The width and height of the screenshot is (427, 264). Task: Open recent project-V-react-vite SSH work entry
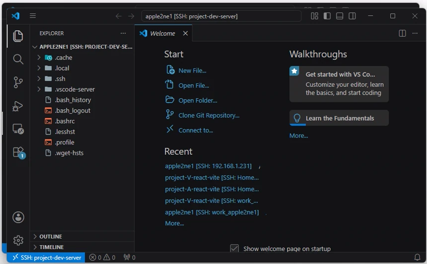(212, 200)
